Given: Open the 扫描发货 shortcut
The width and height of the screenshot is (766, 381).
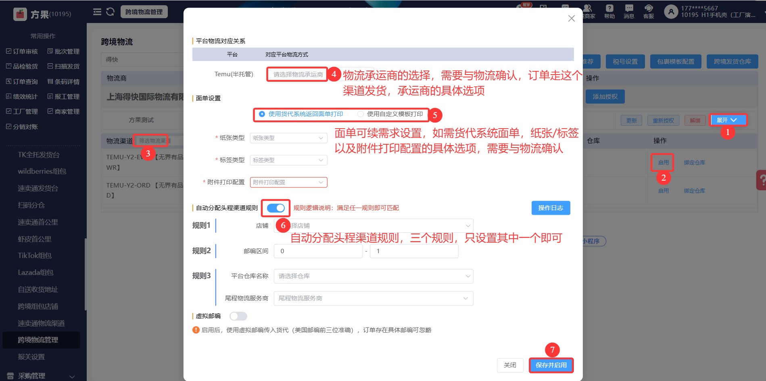Looking at the screenshot, I should coord(63,66).
